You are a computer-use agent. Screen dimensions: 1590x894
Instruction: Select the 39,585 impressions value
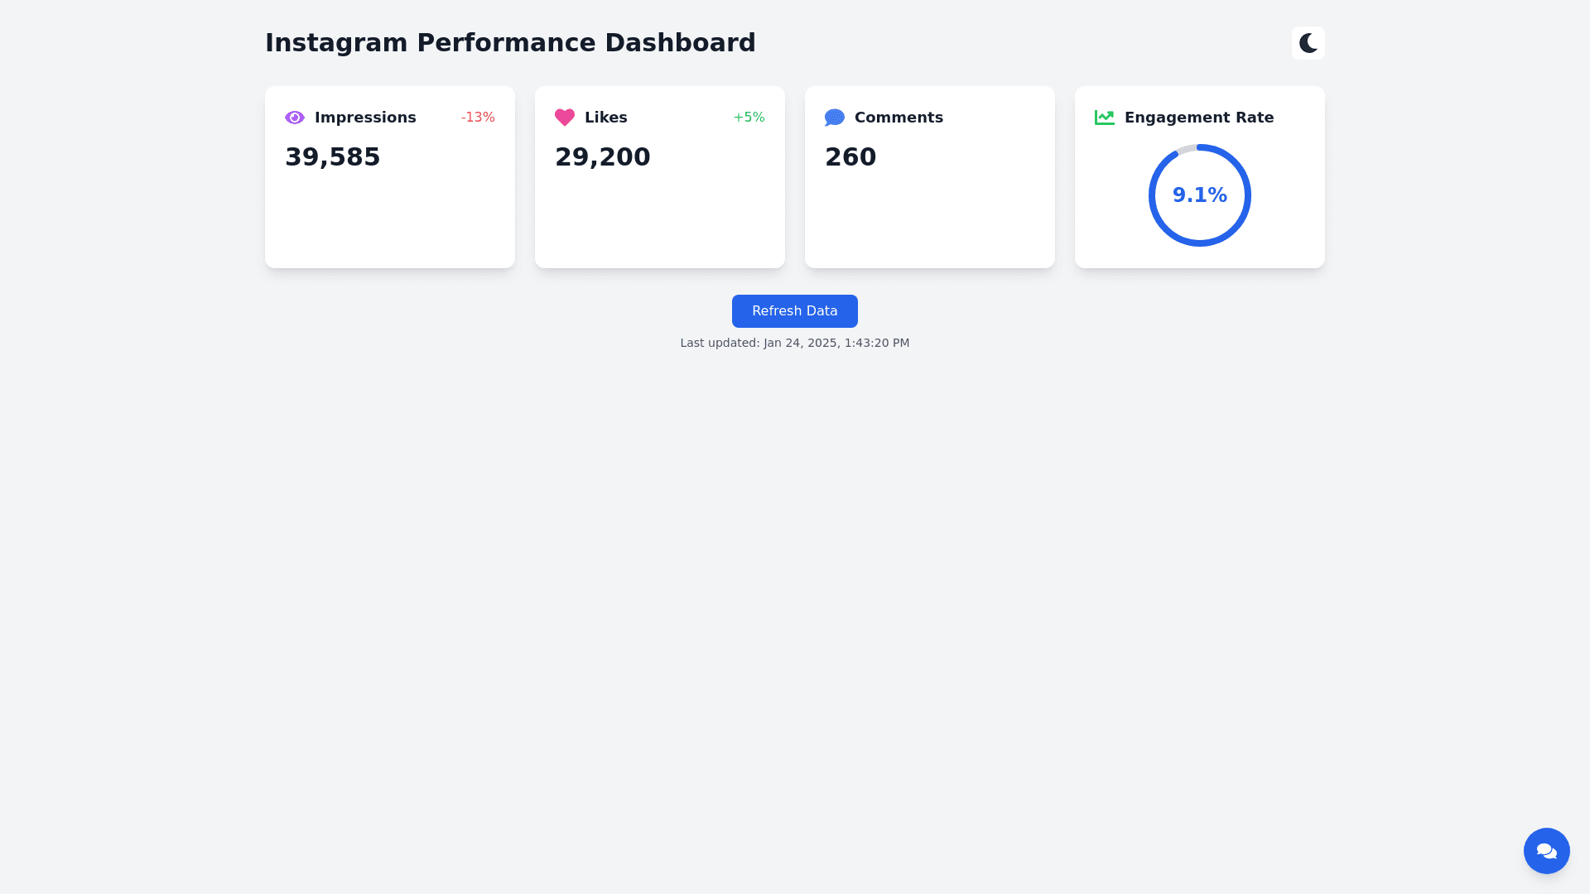click(x=332, y=157)
